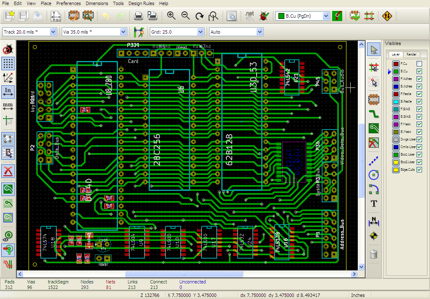Screen dimensions: 430x299
Task: Click the Add Dimension tool
Action: coord(373,221)
